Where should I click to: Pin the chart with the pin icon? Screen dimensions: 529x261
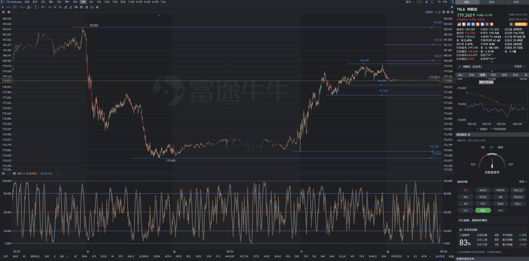click(452, 7)
